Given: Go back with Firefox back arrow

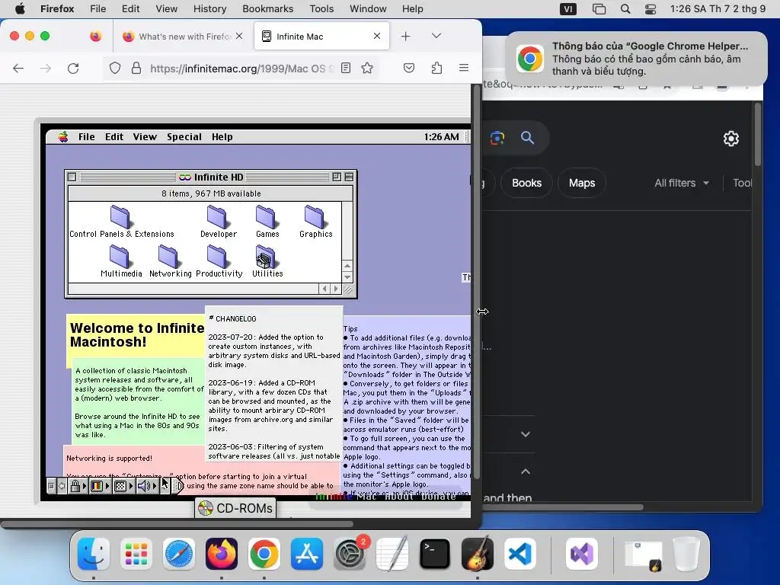Looking at the screenshot, I should point(18,68).
